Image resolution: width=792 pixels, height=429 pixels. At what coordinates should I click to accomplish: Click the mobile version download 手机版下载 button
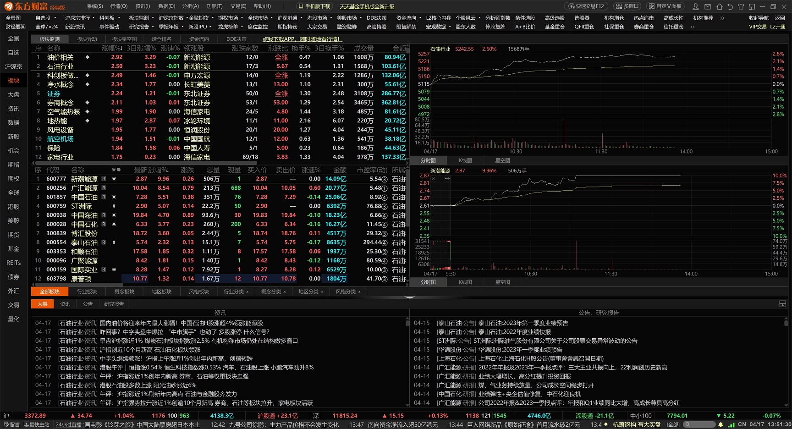click(314, 6)
